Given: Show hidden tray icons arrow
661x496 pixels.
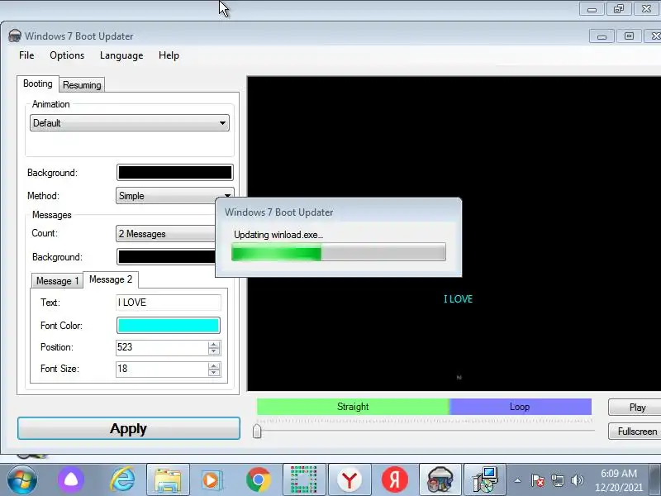Looking at the screenshot, I should (x=518, y=480).
